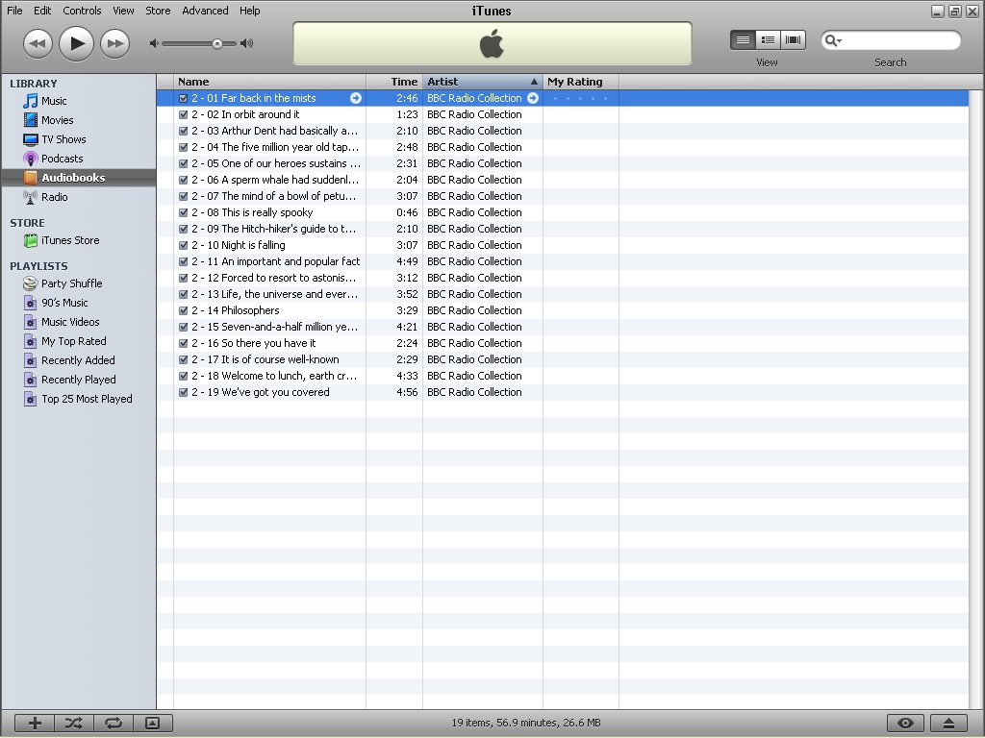The image size is (985, 738).
Task: Show artwork viewer button
Action: pos(153,723)
